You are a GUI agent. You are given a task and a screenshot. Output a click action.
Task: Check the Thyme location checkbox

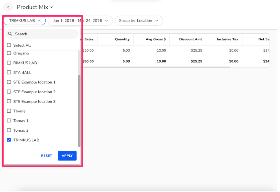9,111
